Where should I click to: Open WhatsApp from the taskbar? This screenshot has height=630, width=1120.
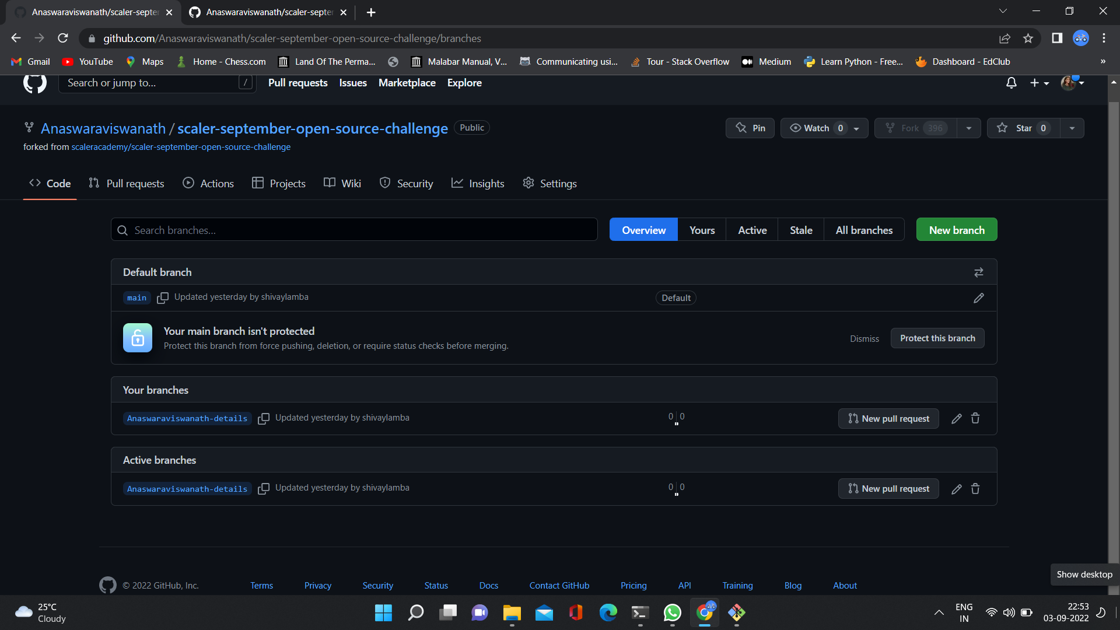(x=672, y=612)
